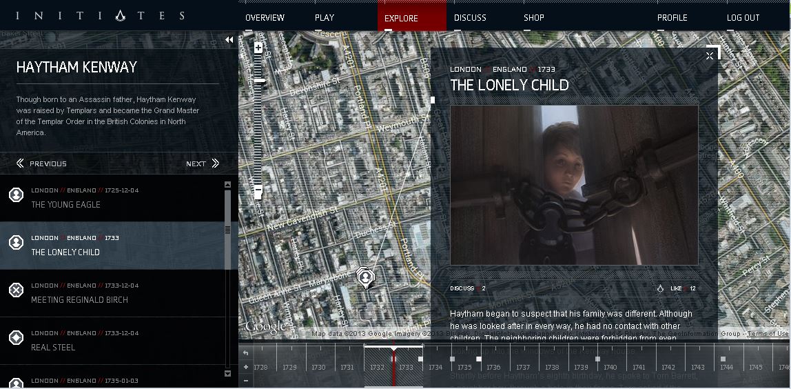Click the timeline back arrow

tap(246, 352)
